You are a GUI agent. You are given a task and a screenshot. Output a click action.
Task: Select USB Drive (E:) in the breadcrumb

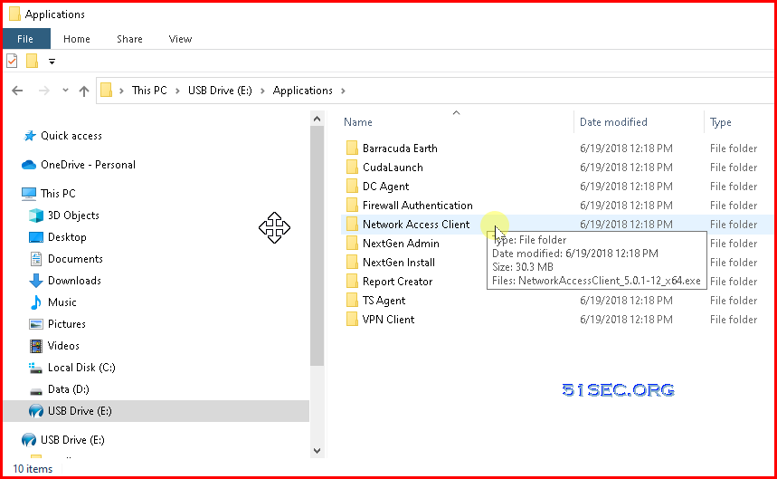[x=220, y=91]
